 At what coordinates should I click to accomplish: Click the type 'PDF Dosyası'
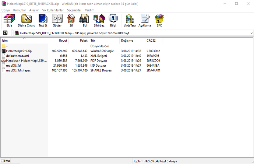99,61
